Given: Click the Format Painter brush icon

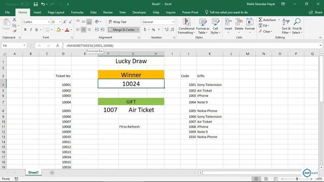Looking at the screenshot, I should [x=14, y=31].
